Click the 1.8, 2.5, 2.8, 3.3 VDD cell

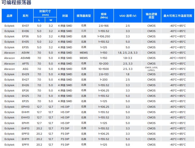tap(128, 53)
